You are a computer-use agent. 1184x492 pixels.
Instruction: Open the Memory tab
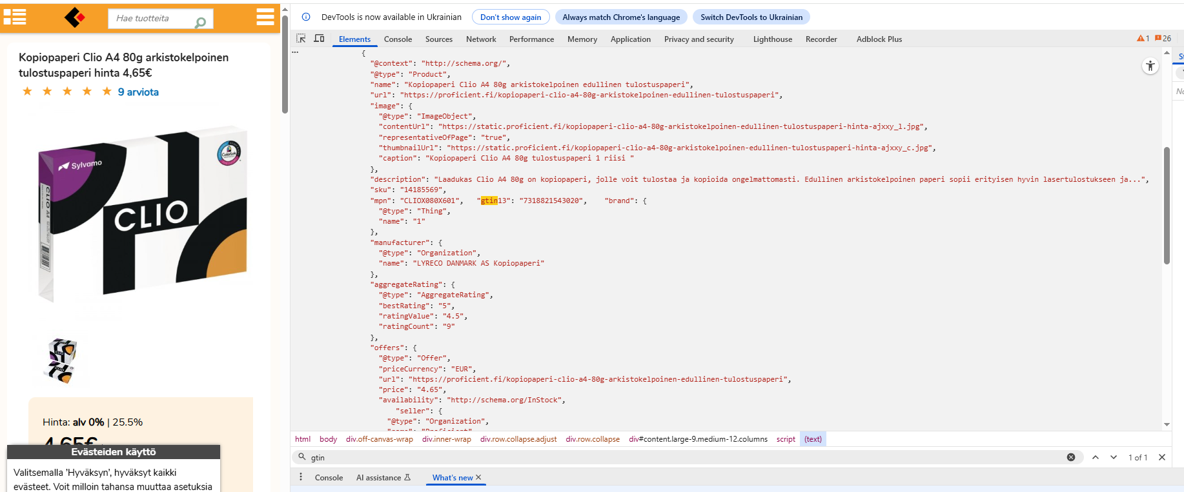582,39
